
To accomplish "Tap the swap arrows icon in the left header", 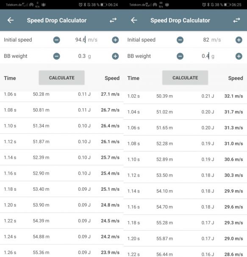I will point(113,20).
